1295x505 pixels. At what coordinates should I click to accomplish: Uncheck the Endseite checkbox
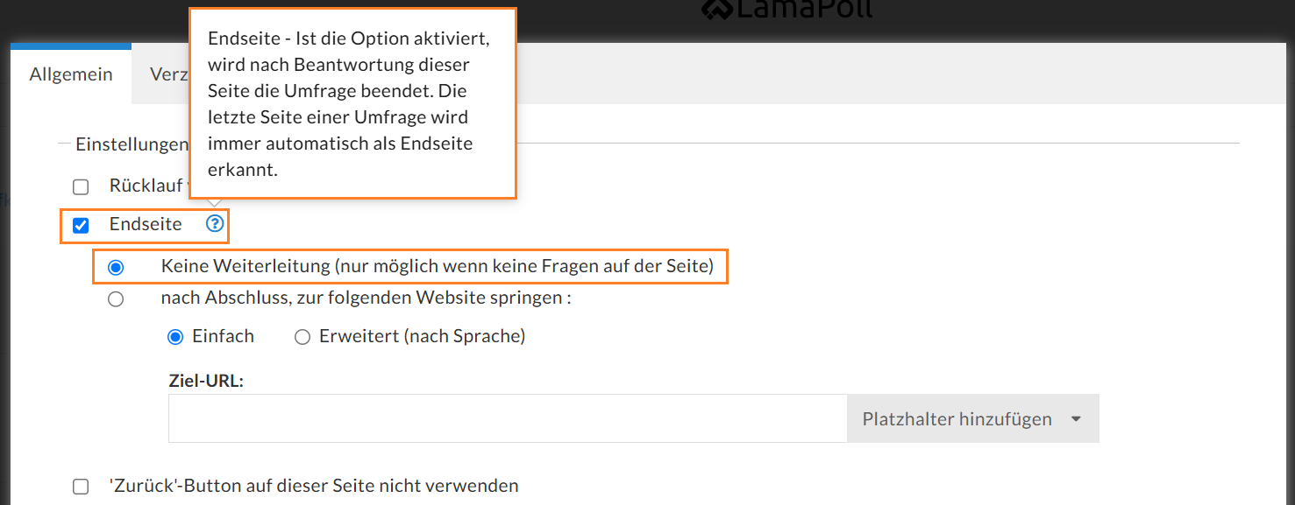pos(81,226)
